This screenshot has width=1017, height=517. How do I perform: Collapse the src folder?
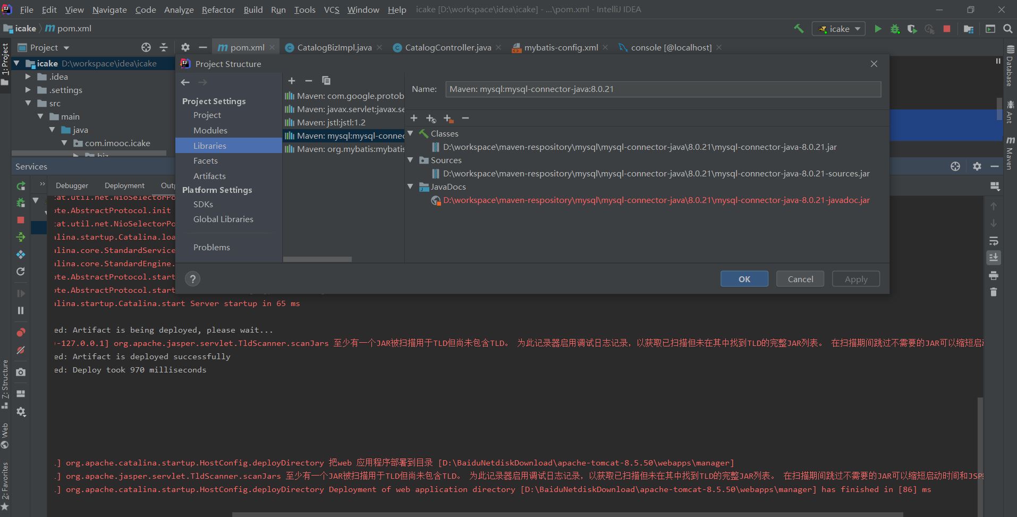[28, 103]
